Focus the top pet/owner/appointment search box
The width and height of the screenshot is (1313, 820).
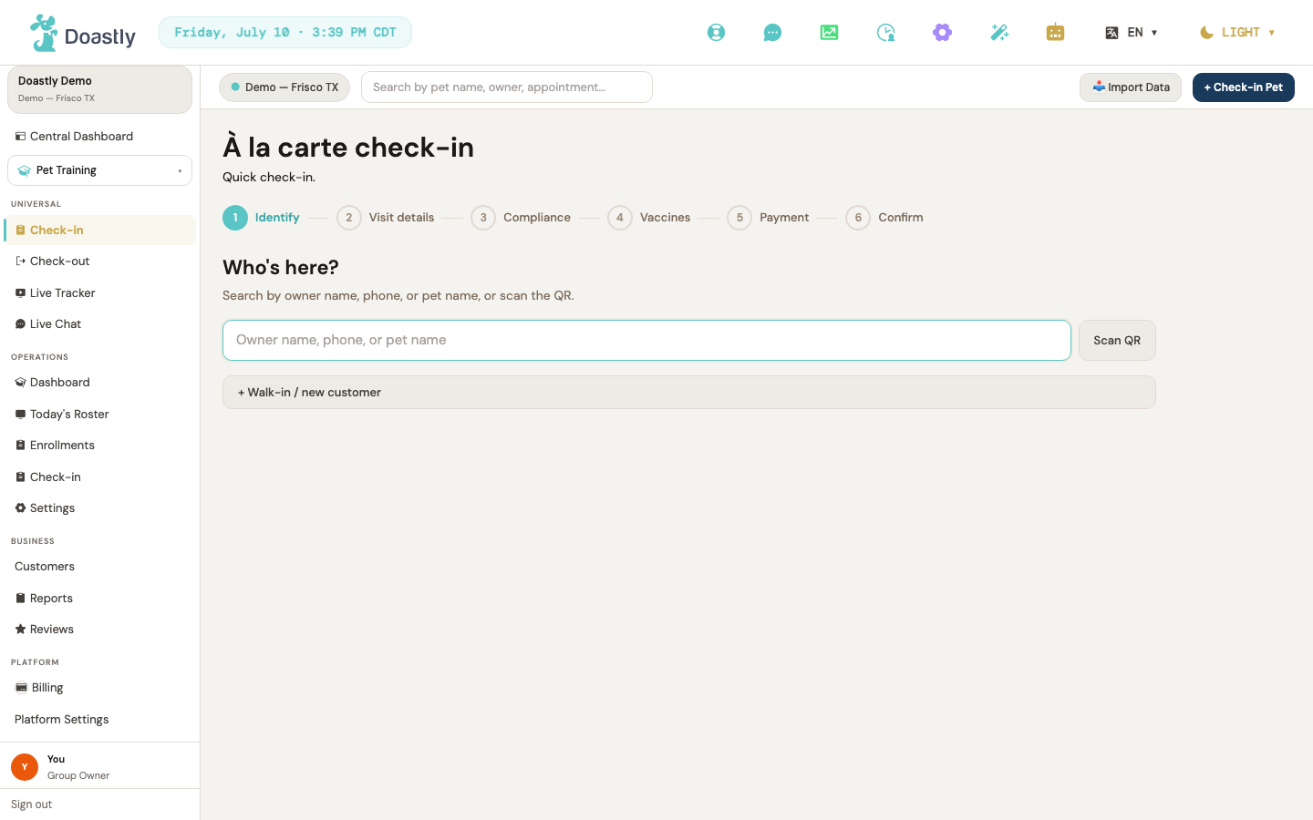507,87
